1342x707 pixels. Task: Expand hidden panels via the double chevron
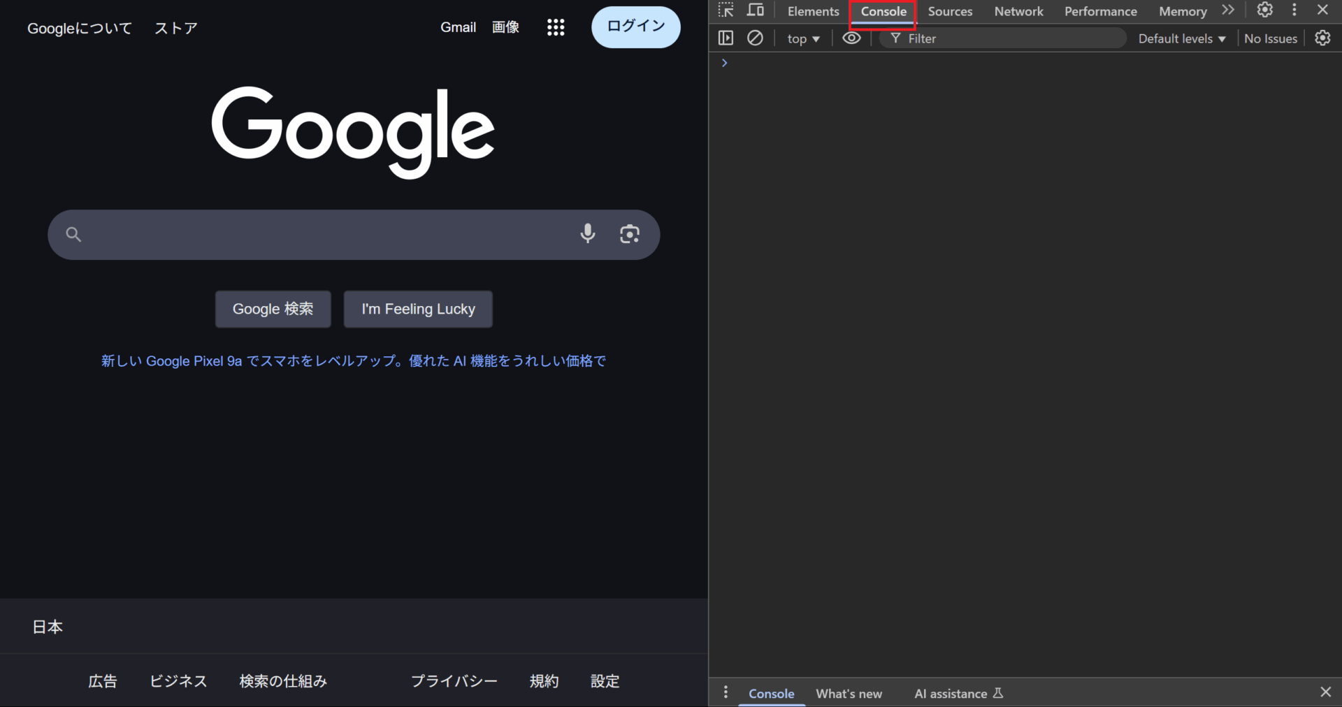[1229, 10]
